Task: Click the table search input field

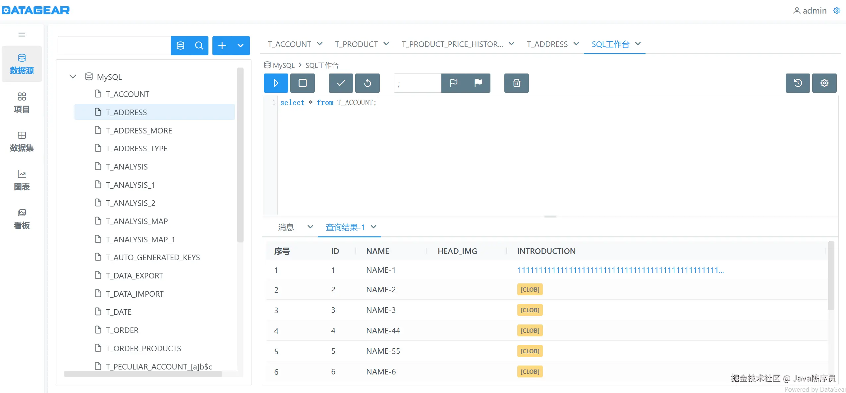Action: point(114,45)
